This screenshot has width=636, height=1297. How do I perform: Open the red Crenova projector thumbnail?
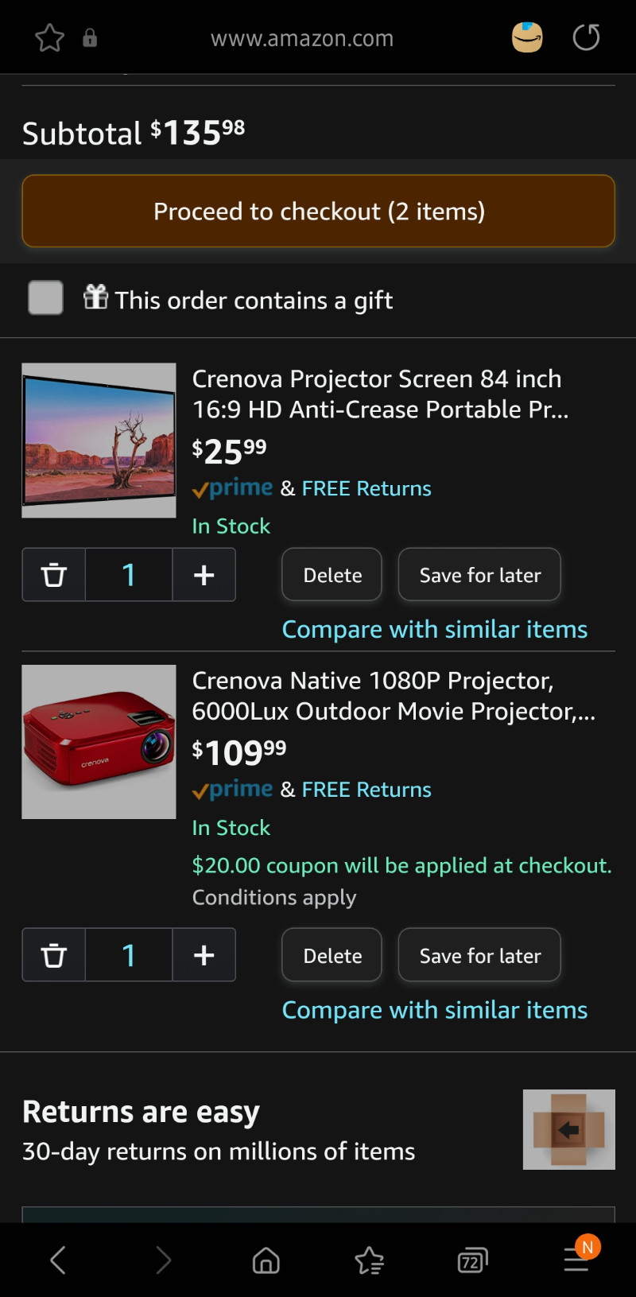pos(99,742)
